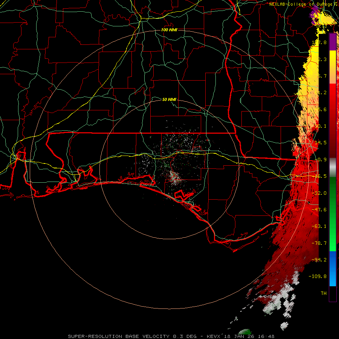
Task: Click the '0.3 DEG' elevation angle text
Action: tap(185, 336)
